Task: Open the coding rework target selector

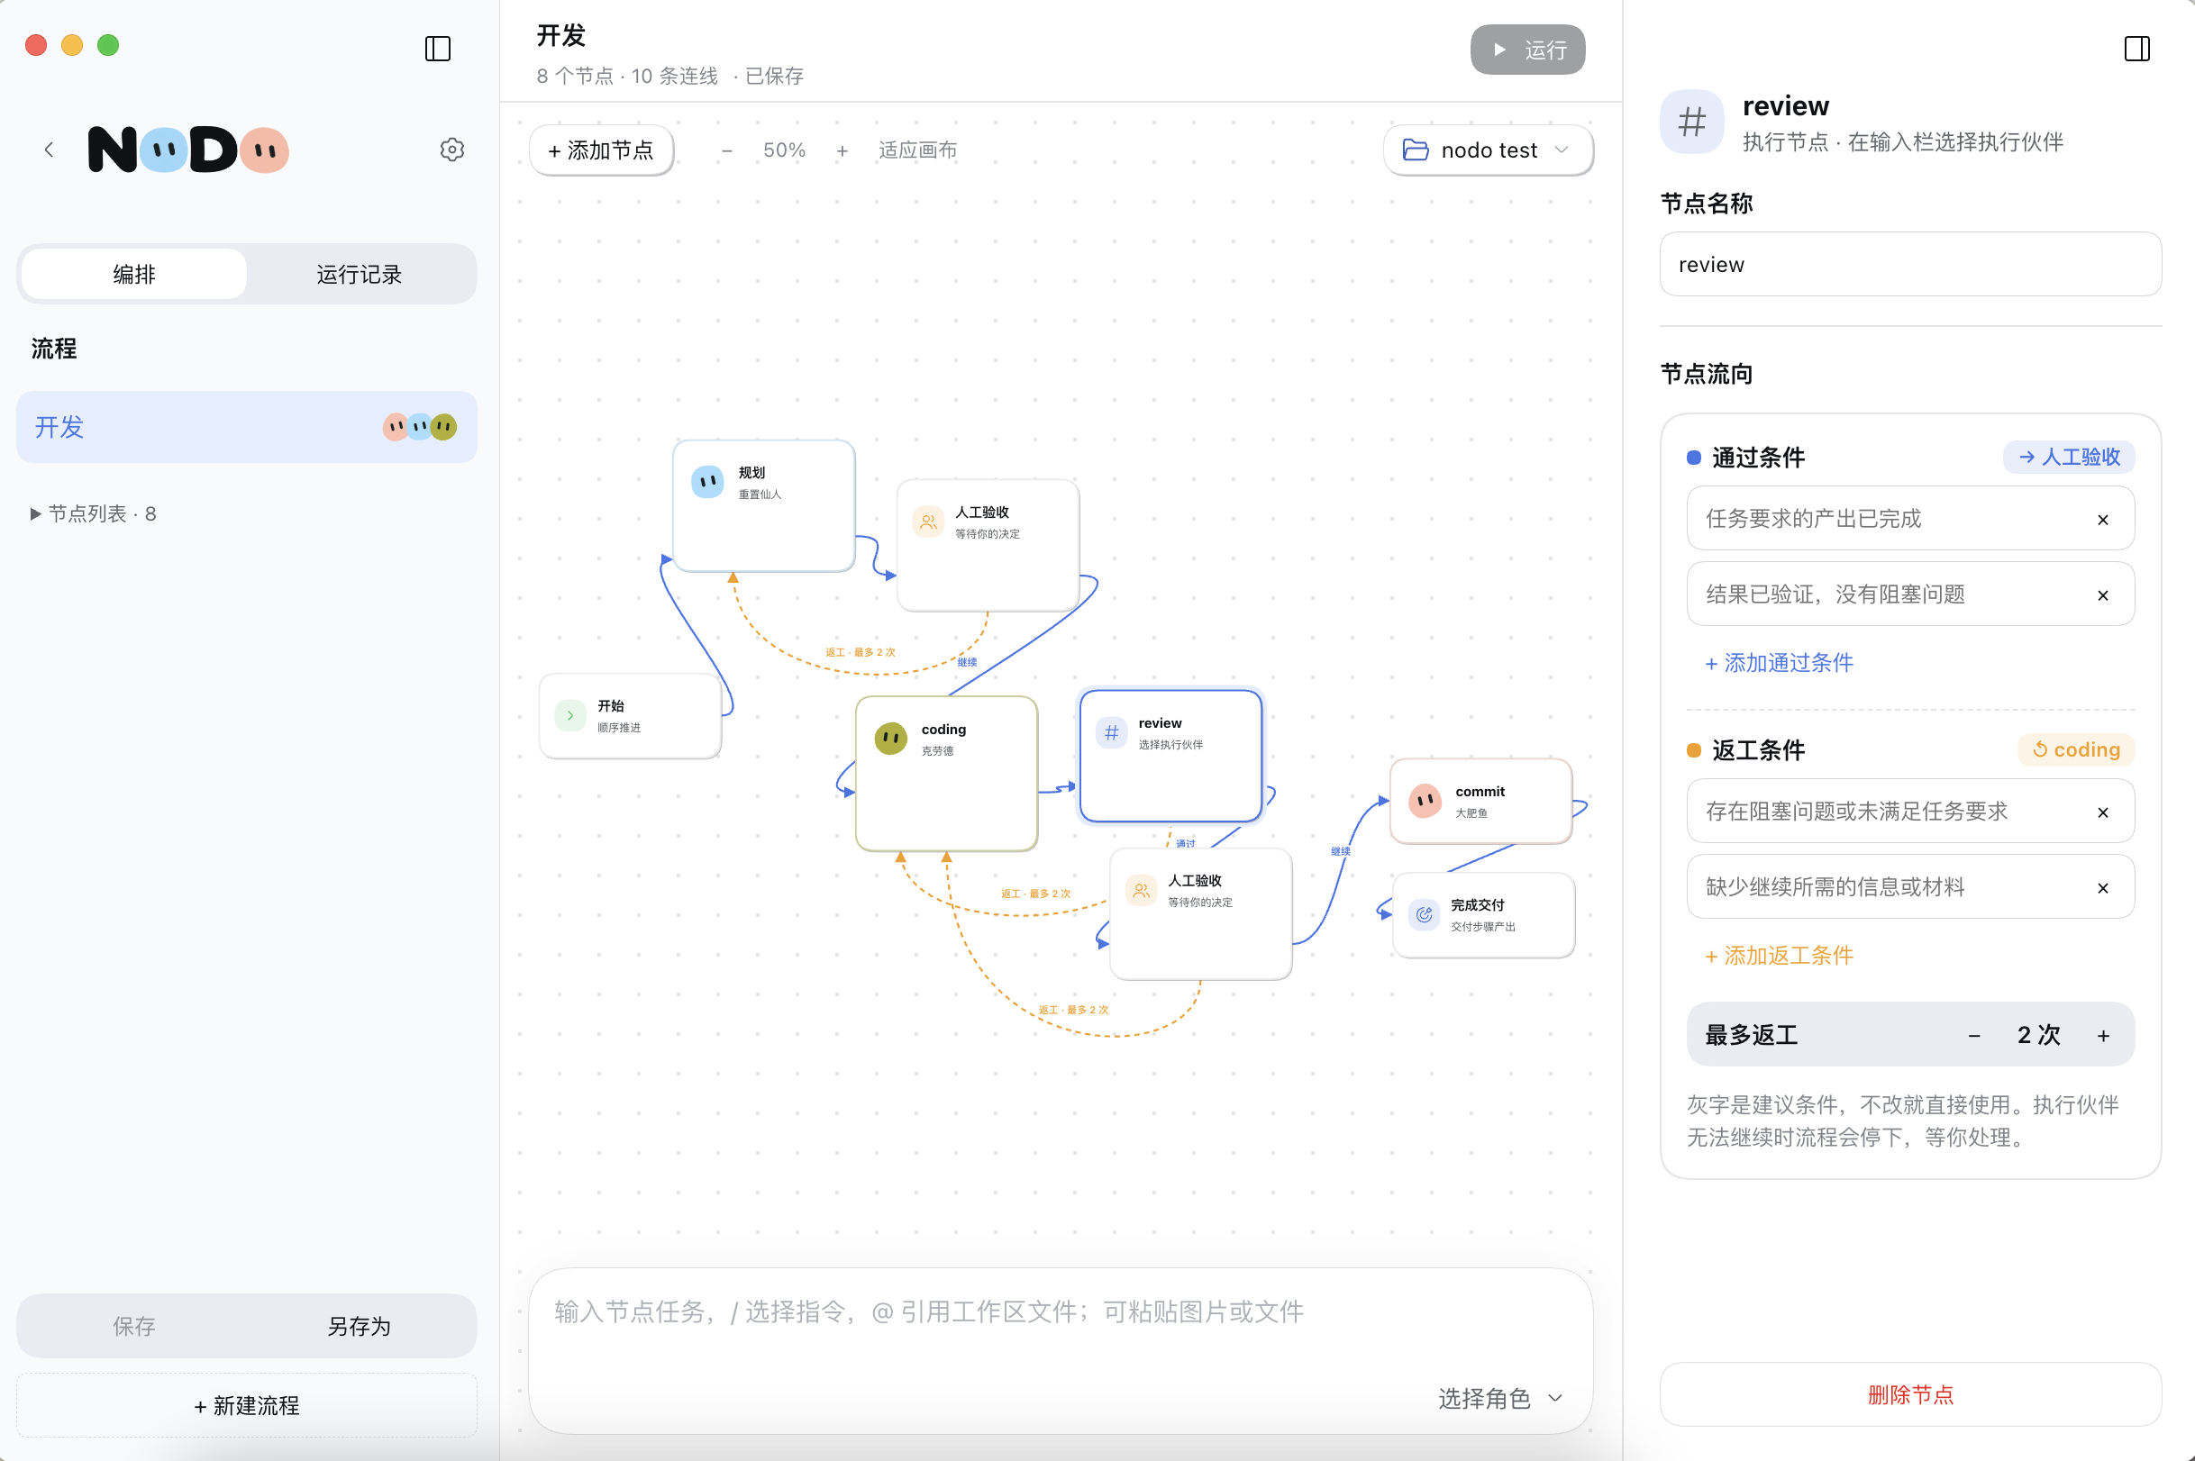Action: pos(2075,749)
